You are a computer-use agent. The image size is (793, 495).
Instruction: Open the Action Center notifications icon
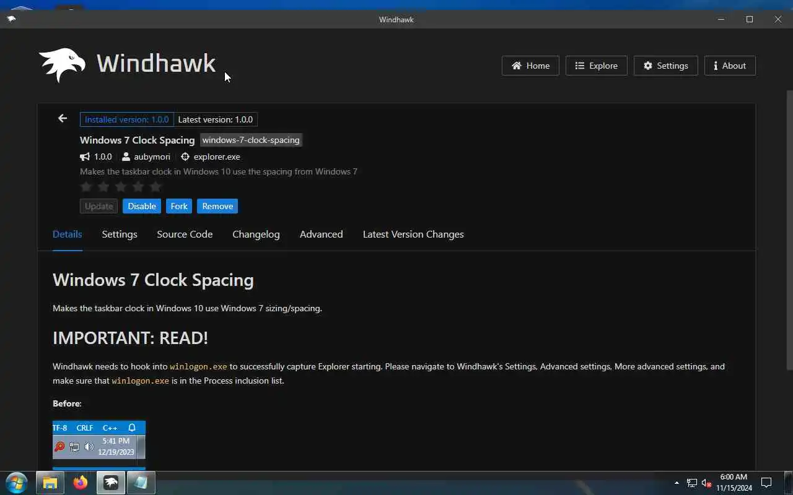tap(766, 483)
